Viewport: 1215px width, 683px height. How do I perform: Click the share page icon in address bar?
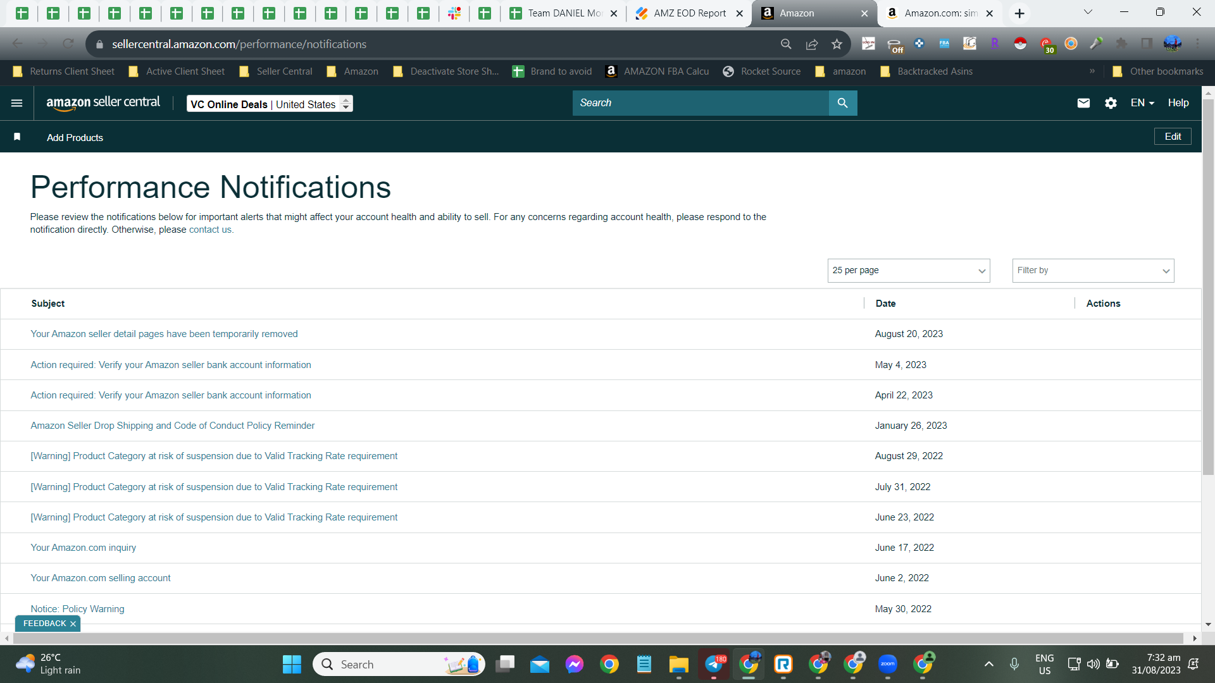coord(812,44)
